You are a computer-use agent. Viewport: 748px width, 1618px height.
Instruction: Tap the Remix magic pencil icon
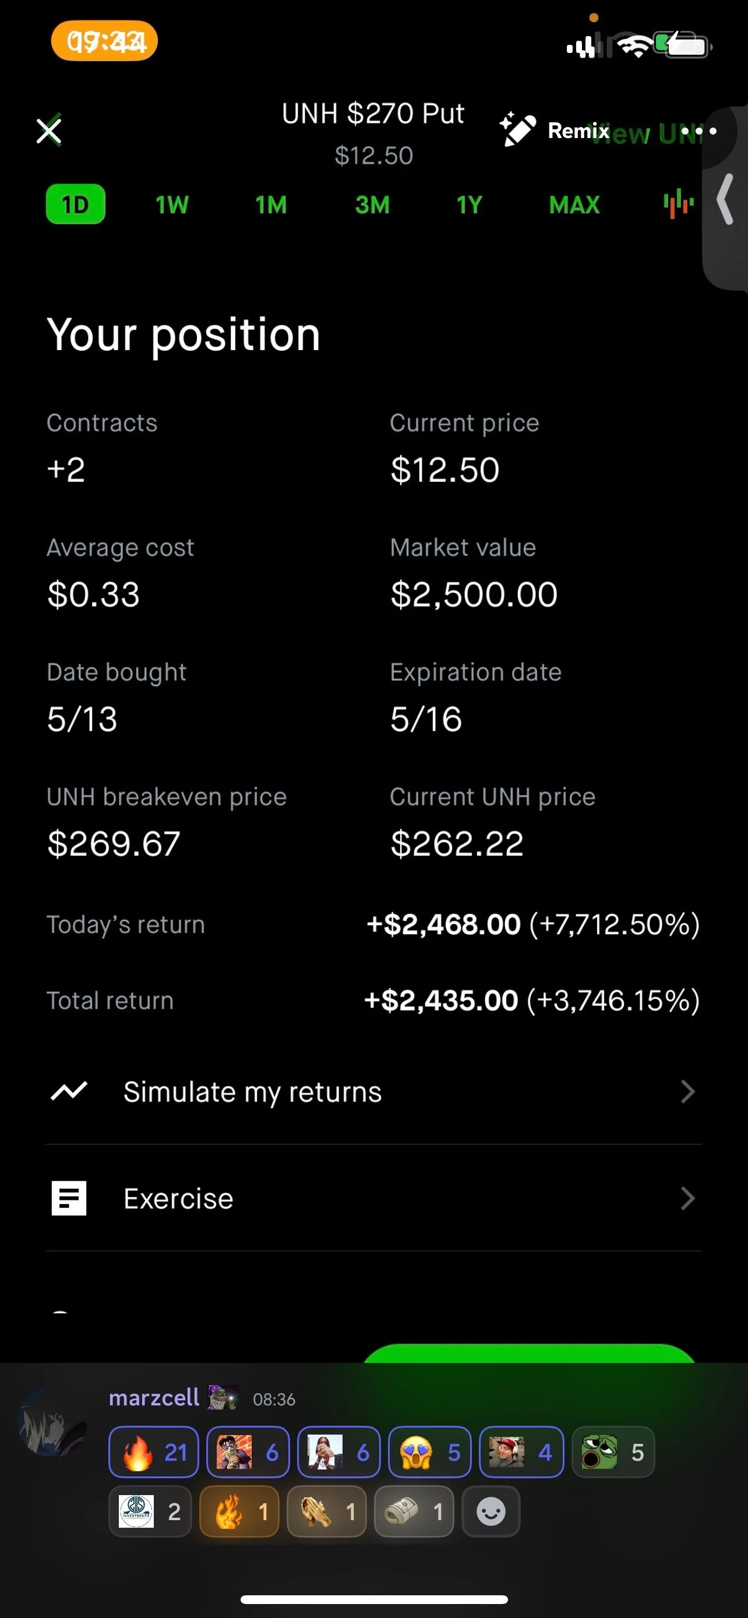pos(517,129)
